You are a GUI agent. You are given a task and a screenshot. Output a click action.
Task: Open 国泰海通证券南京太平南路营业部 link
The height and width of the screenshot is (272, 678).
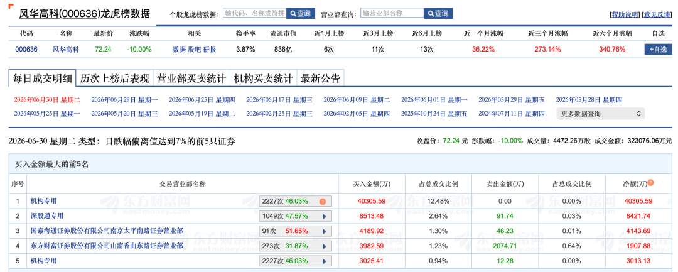click(x=107, y=231)
